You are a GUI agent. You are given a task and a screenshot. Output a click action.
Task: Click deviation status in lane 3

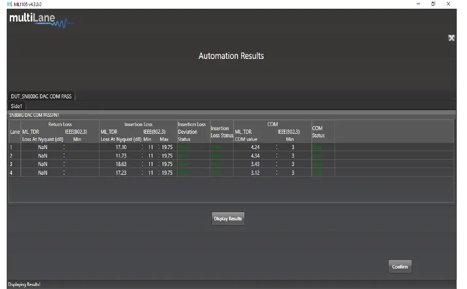pyautogui.click(x=183, y=164)
